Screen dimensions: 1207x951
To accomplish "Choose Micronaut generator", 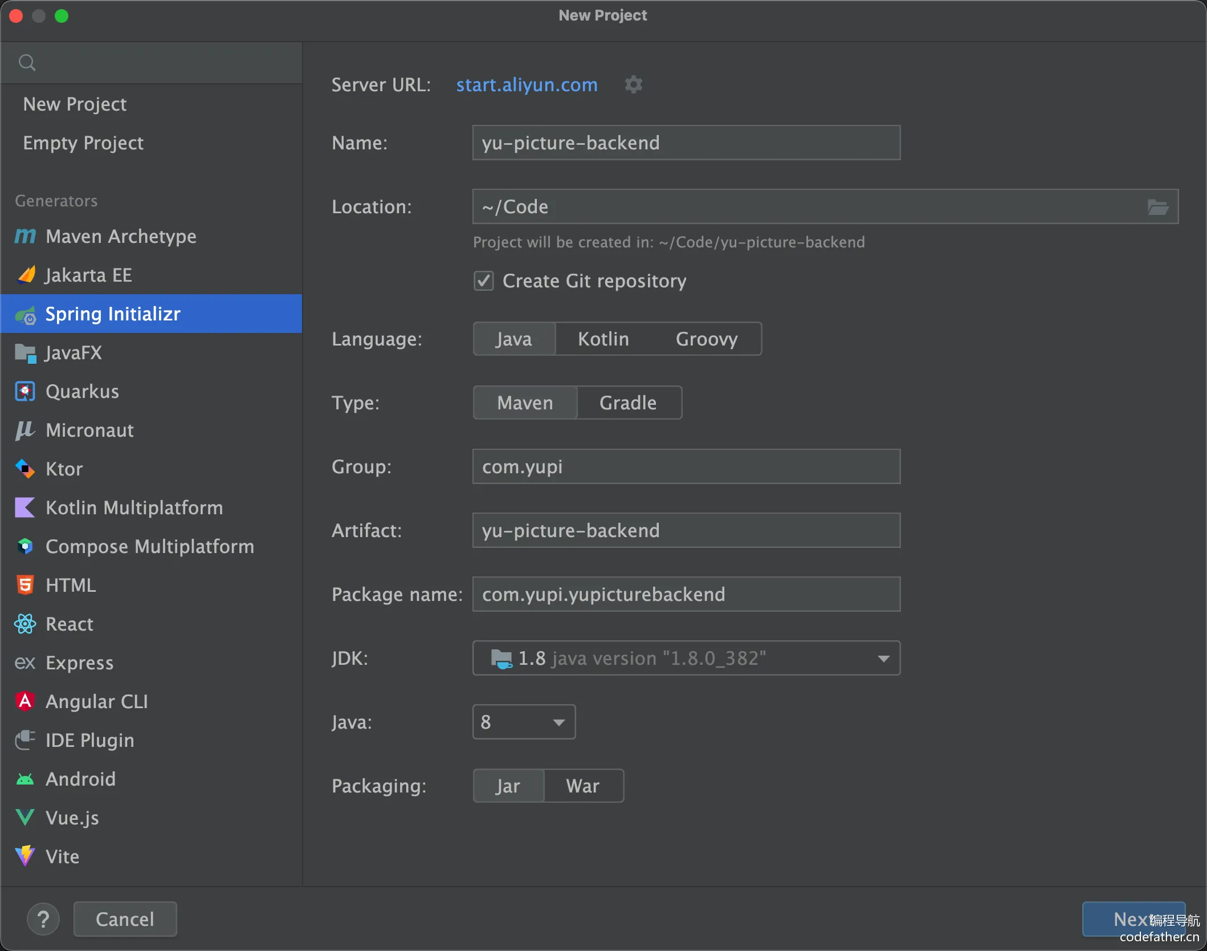I will point(152,430).
